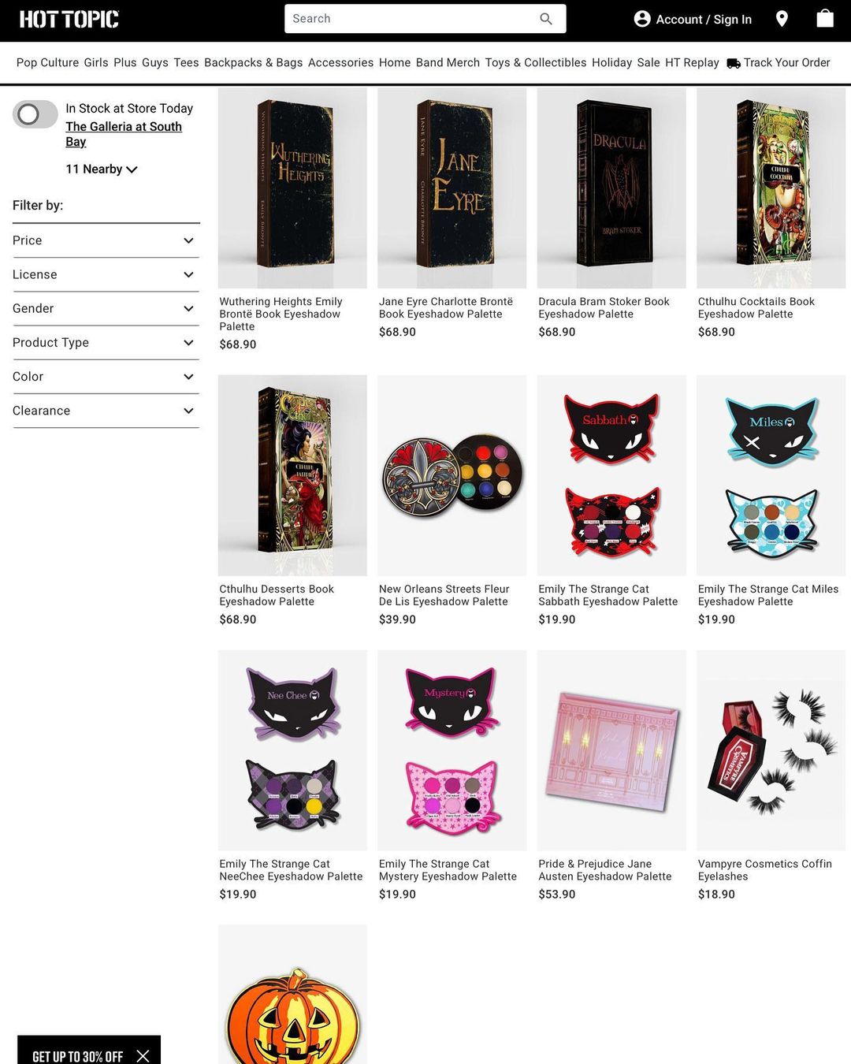This screenshot has height=1064, width=851.
Task: Toggle In Stock at Store Today switch
Action: coord(35,114)
